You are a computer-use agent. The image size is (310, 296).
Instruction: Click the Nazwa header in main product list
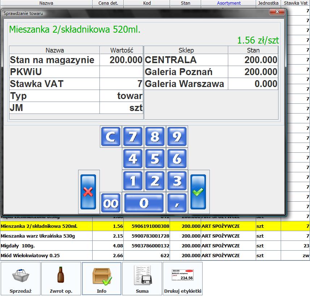pos(46,3)
